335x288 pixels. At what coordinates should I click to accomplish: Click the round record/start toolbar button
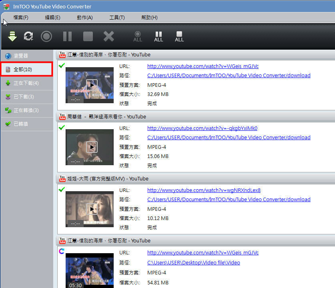[x=46, y=36]
